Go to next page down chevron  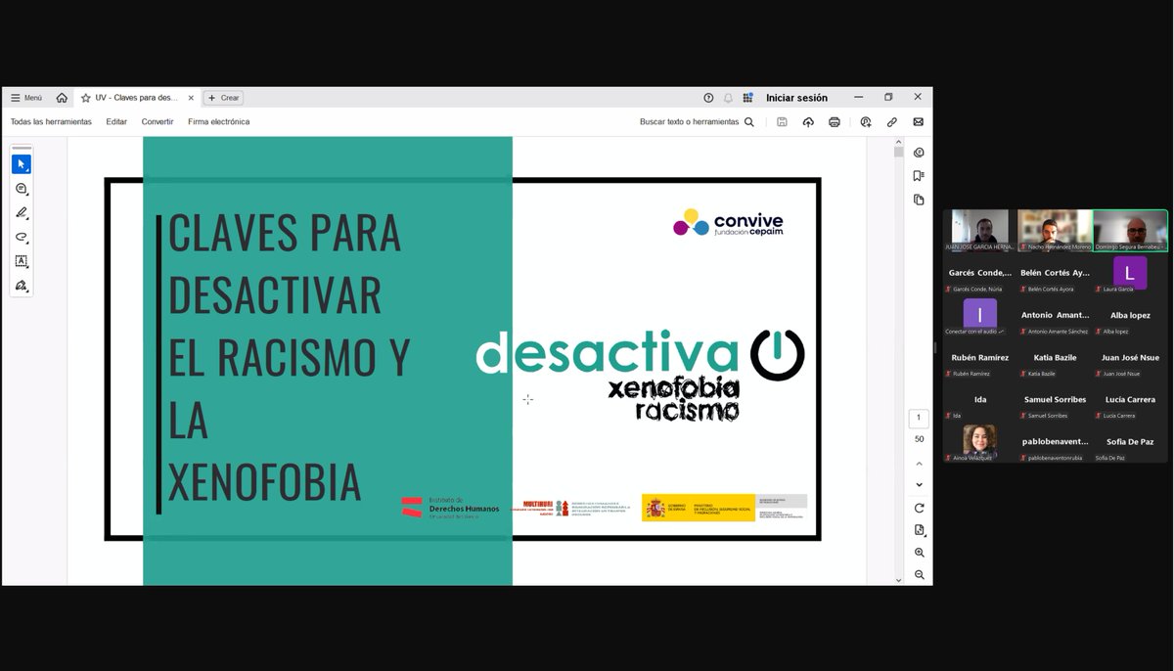919,485
